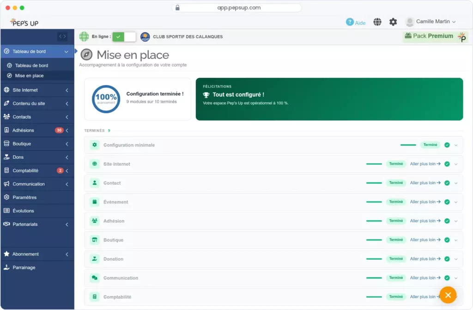Screen dimensions: 473x310
Task: Expand the Site Internet module row chevron
Action: tap(456, 164)
